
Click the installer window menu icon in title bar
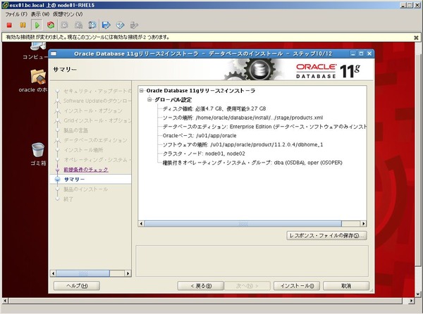tap(54, 54)
